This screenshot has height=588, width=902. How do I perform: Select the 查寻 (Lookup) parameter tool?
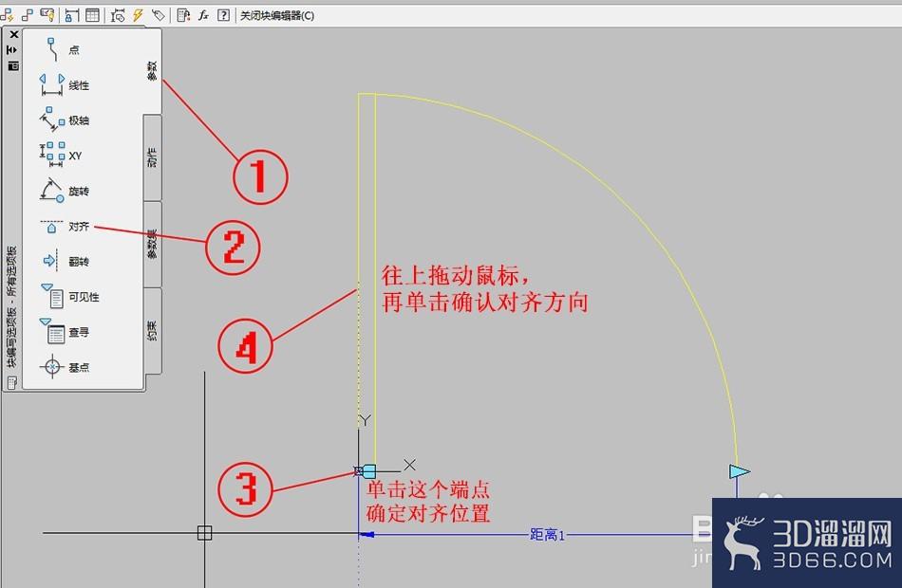65,332
